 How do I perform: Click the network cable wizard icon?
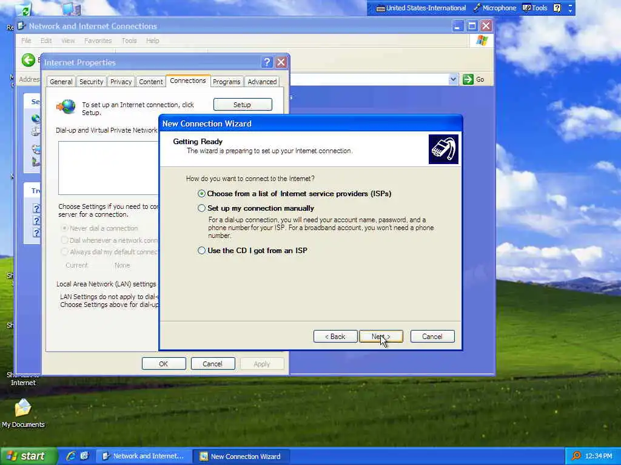(x=443, y=149)
